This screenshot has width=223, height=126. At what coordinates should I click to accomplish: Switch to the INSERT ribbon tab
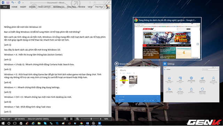(x=23, y=7)
